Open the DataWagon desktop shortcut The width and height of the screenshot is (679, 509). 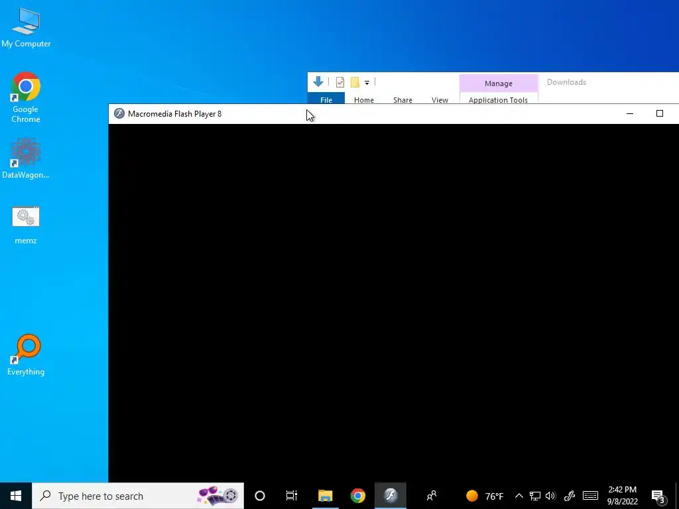(x=26, y=158)
